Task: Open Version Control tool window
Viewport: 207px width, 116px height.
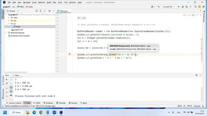Action: [x=14, y=103]
